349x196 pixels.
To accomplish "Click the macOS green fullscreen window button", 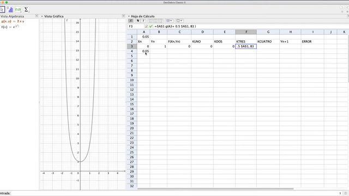I will (7, 2).
